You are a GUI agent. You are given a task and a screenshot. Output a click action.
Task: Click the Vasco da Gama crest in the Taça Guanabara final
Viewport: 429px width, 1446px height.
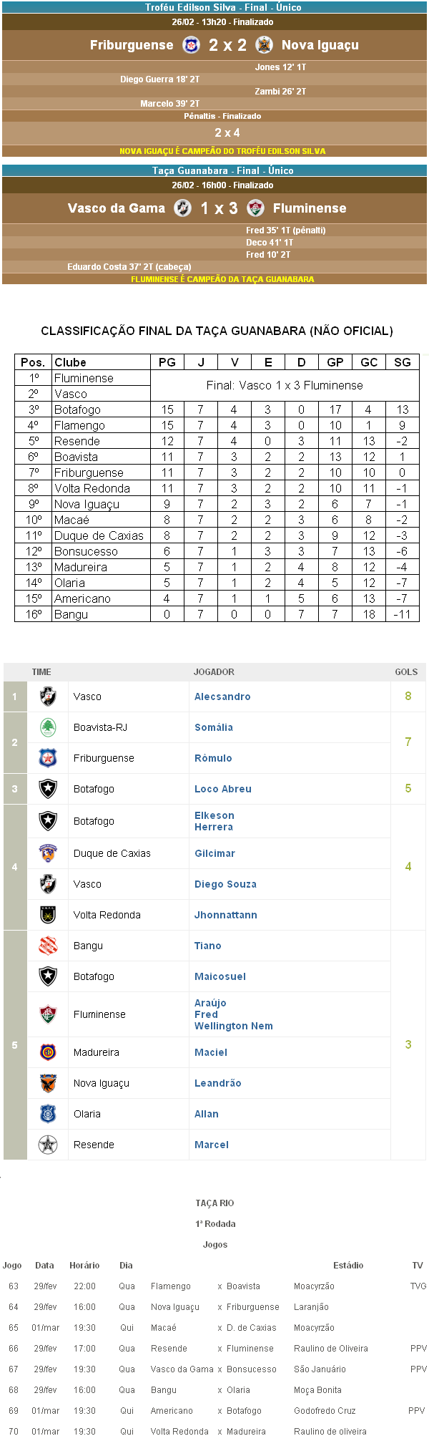point(183,208)
